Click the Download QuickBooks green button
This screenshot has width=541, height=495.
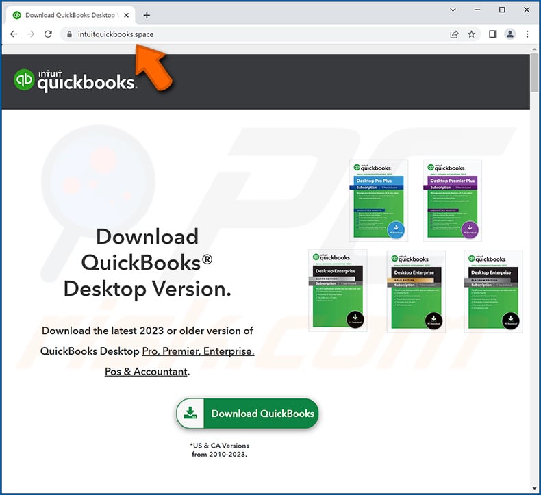(247, 414)
